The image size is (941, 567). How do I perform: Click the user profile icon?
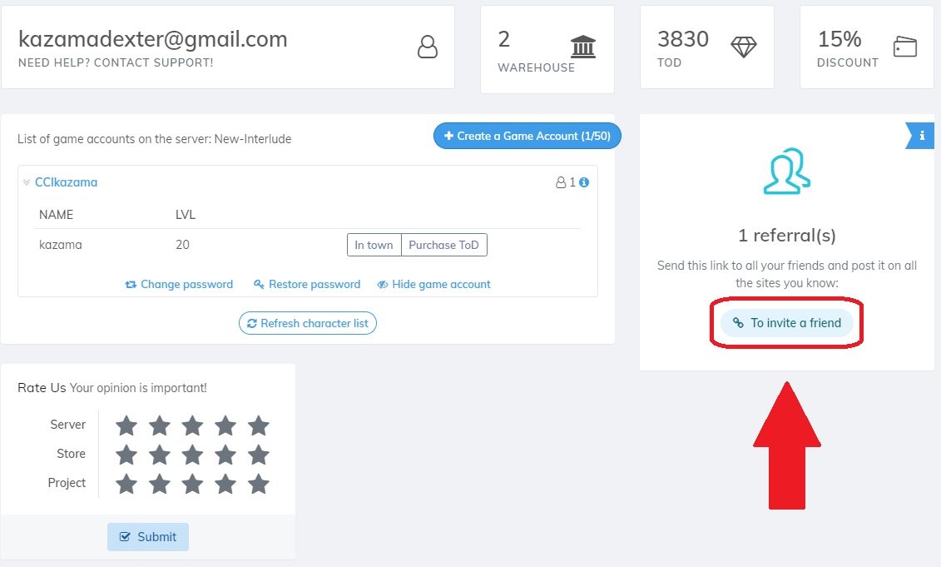pyautogui.click(x=427, y=47)
